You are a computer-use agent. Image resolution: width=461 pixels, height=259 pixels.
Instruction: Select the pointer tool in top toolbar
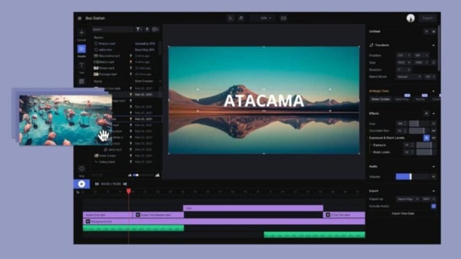tap(230, 19)
